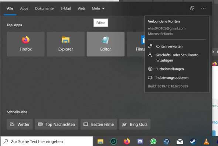Screen dimensions: 218x146
Task: Open the headset icon app in the taskbar
Action: (x=166, y=142)
